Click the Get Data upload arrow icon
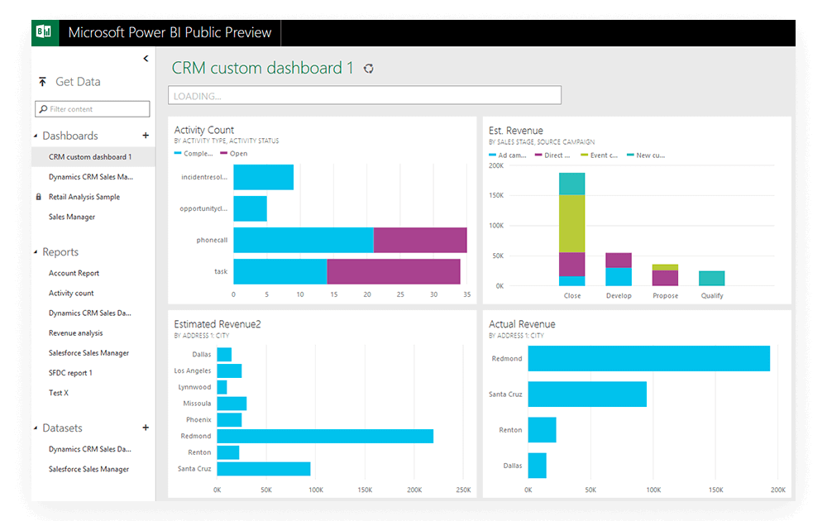 (x=43, y=82)
